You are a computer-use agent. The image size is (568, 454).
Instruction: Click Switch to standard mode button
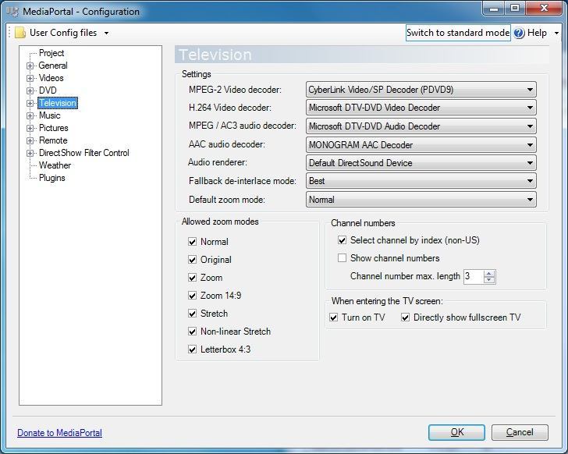pyautogui.click(x=458, y=33)
